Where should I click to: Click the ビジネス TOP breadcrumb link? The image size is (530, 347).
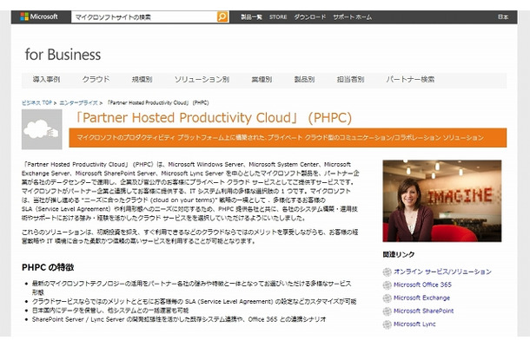pyautogui.click(x=36, y=101)
